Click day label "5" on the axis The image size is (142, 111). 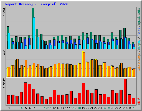tap(26, 108)
